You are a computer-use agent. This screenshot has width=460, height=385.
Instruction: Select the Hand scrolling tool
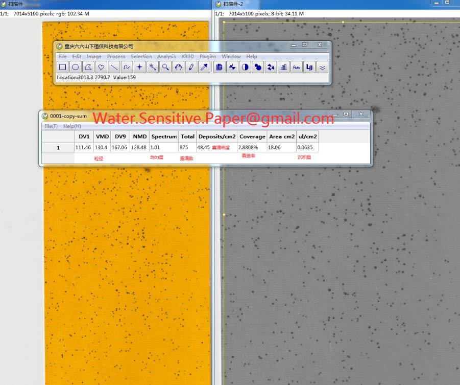178,67
